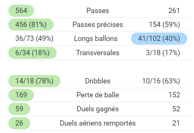The width and height of the screenshot is (194, 133).
Task: Select the 456 (81%) accurate passes badge
Action: (31, 24)
